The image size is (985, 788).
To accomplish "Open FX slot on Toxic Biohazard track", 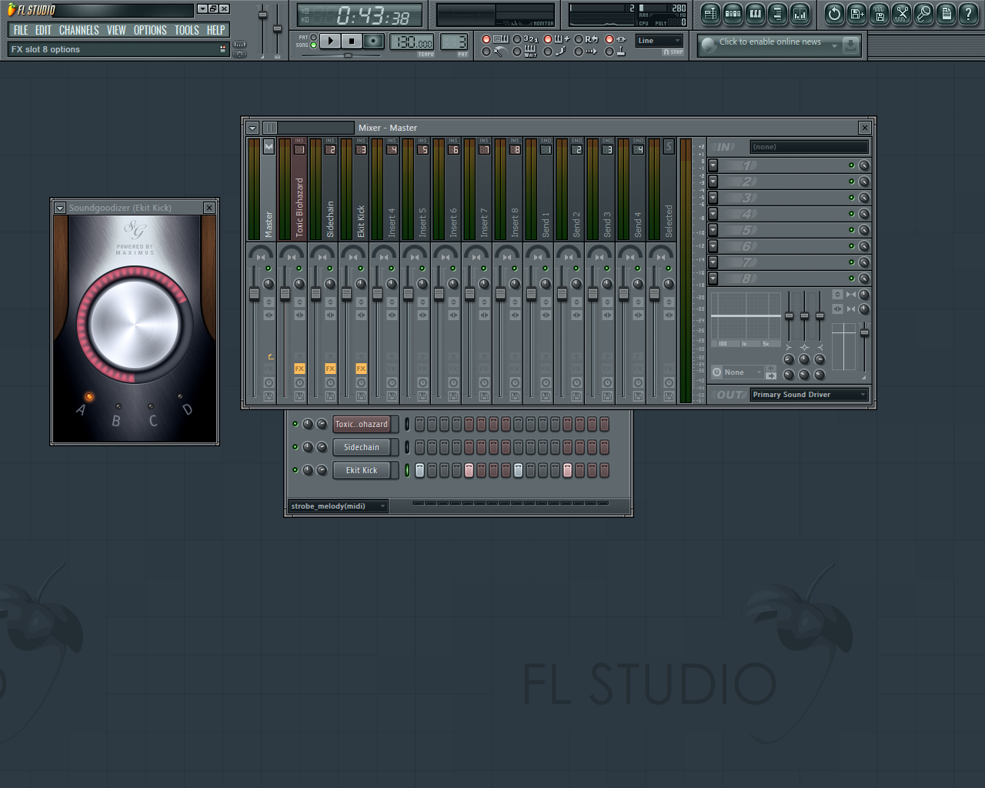I will (299, 369).
